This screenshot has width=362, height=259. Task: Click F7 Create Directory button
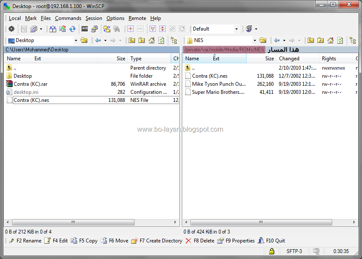coord(157,241)
